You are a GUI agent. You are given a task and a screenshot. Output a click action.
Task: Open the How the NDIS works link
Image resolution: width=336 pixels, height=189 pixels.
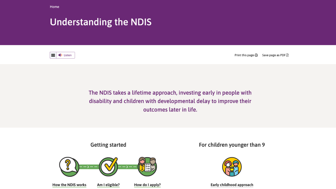[x=69, y=185]
